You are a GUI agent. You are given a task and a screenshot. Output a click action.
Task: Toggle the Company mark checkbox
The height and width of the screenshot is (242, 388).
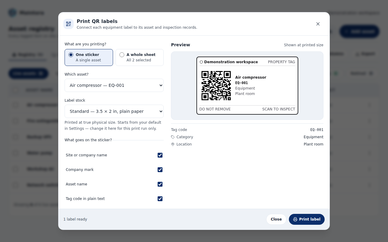click(160, 170)
